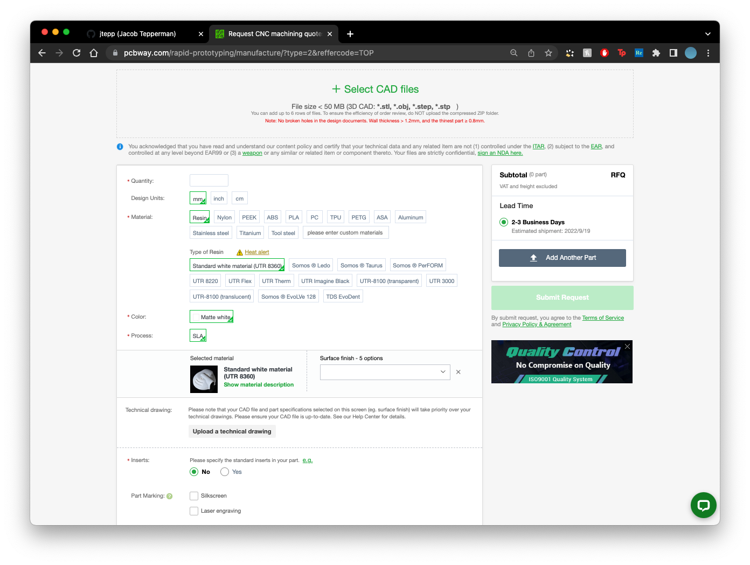
Task: Switch to the jtepp Jacob Tepperman tab
Action: click(136, 33)
